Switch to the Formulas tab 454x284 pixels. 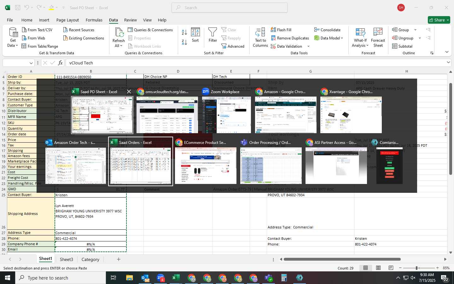coord(94,20)
